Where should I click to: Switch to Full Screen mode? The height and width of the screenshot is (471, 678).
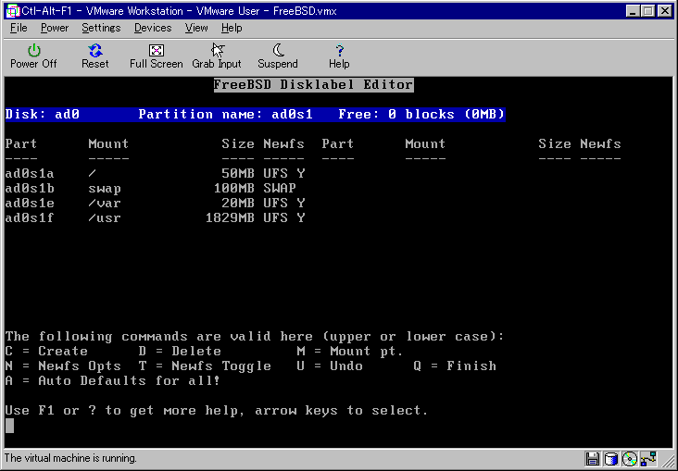click(x=157, y=56)
